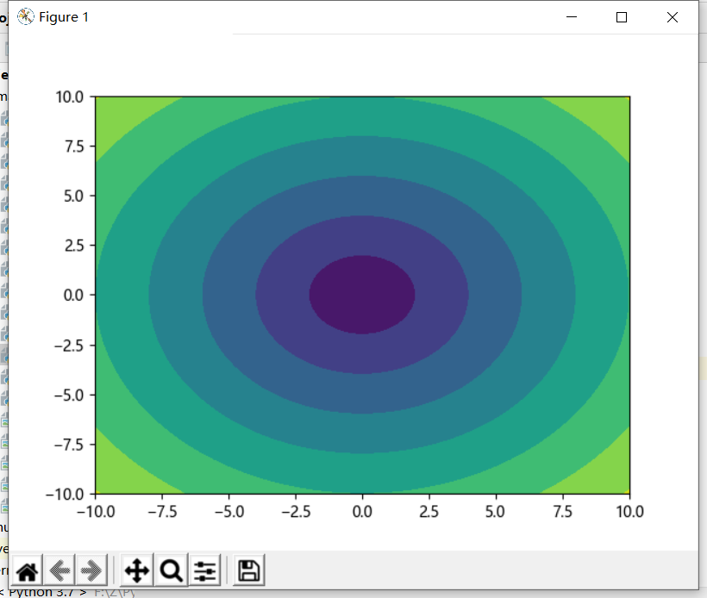Click the Figure 1 title text
Screen dimensions: 707x598
64,17
